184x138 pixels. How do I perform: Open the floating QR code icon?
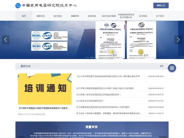coord(172,68)
